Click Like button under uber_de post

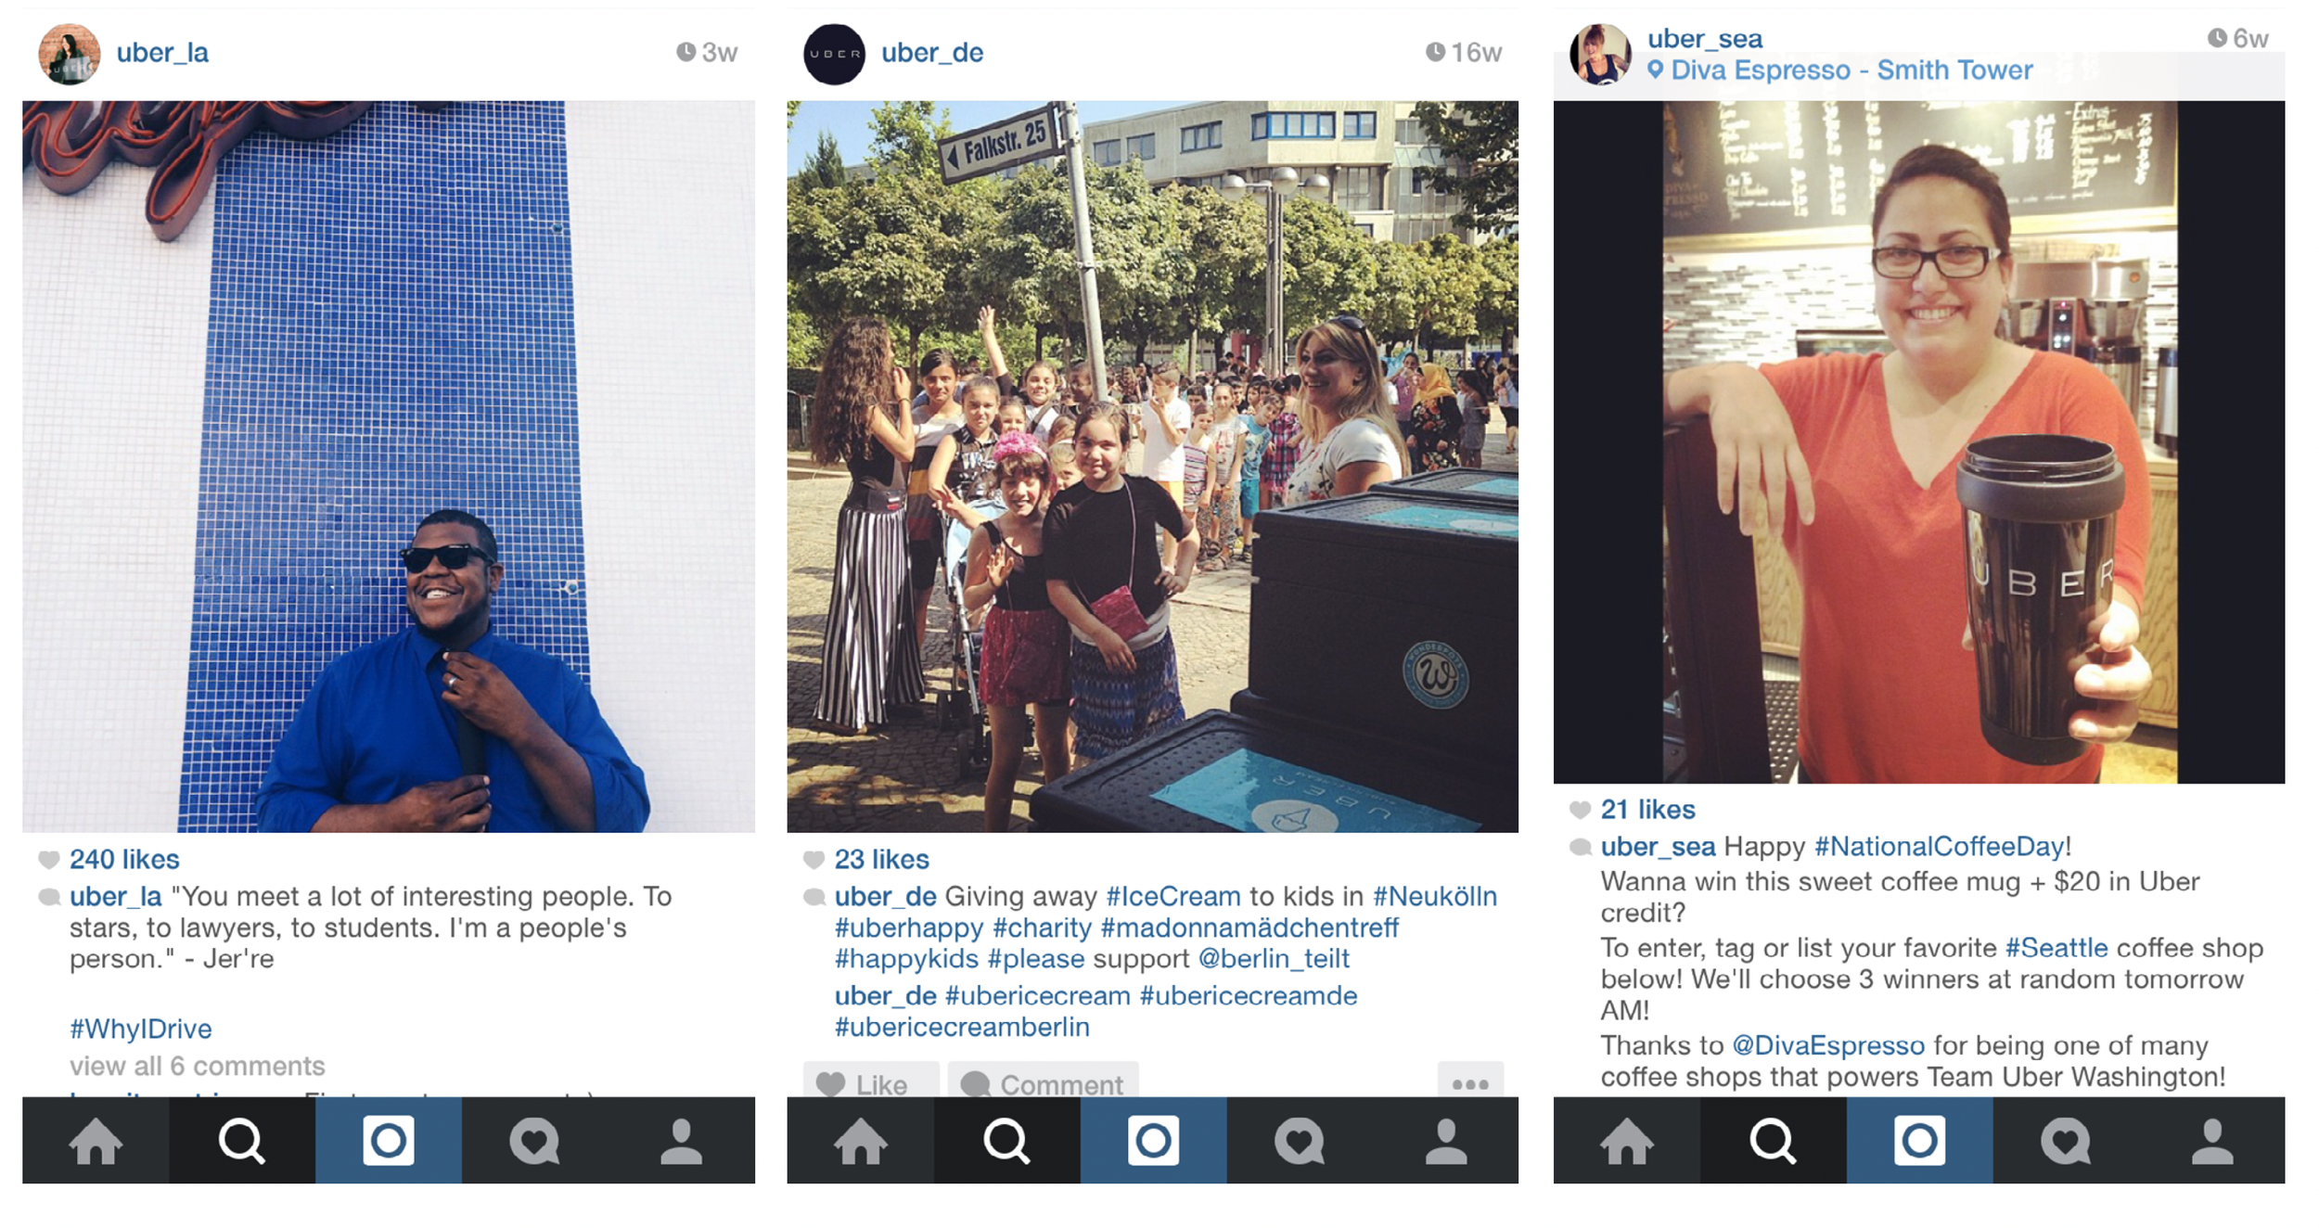click(x=871, y=1081)
